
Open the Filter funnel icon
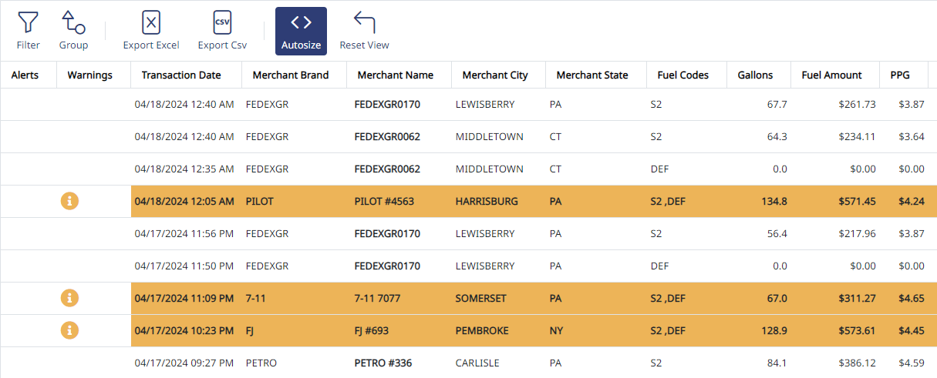coord(28,22)
